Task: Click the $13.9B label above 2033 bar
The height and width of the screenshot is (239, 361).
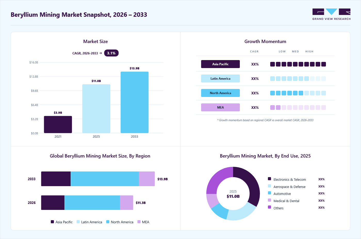Action: pyautogui.click(x=135, y=68)
